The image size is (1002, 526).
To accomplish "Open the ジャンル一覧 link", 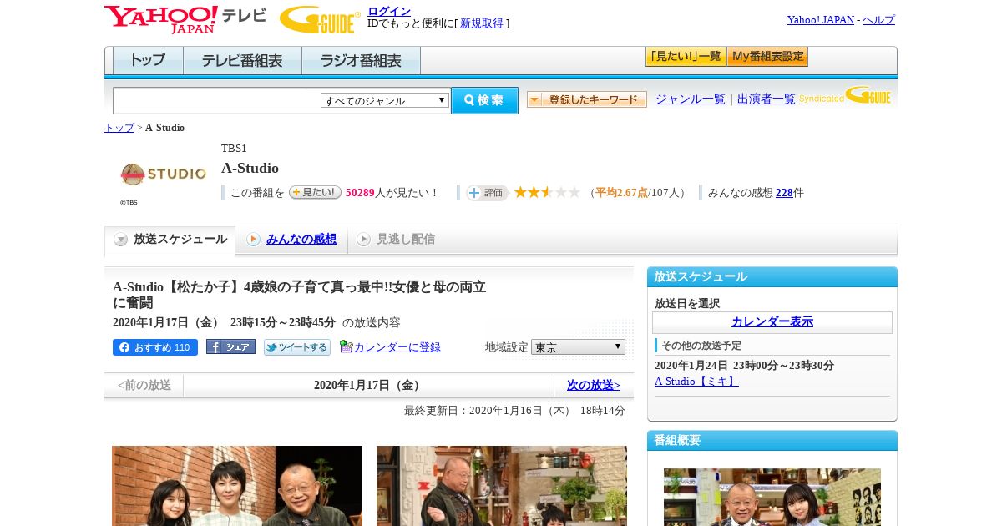I will click(x=691, y=99).
